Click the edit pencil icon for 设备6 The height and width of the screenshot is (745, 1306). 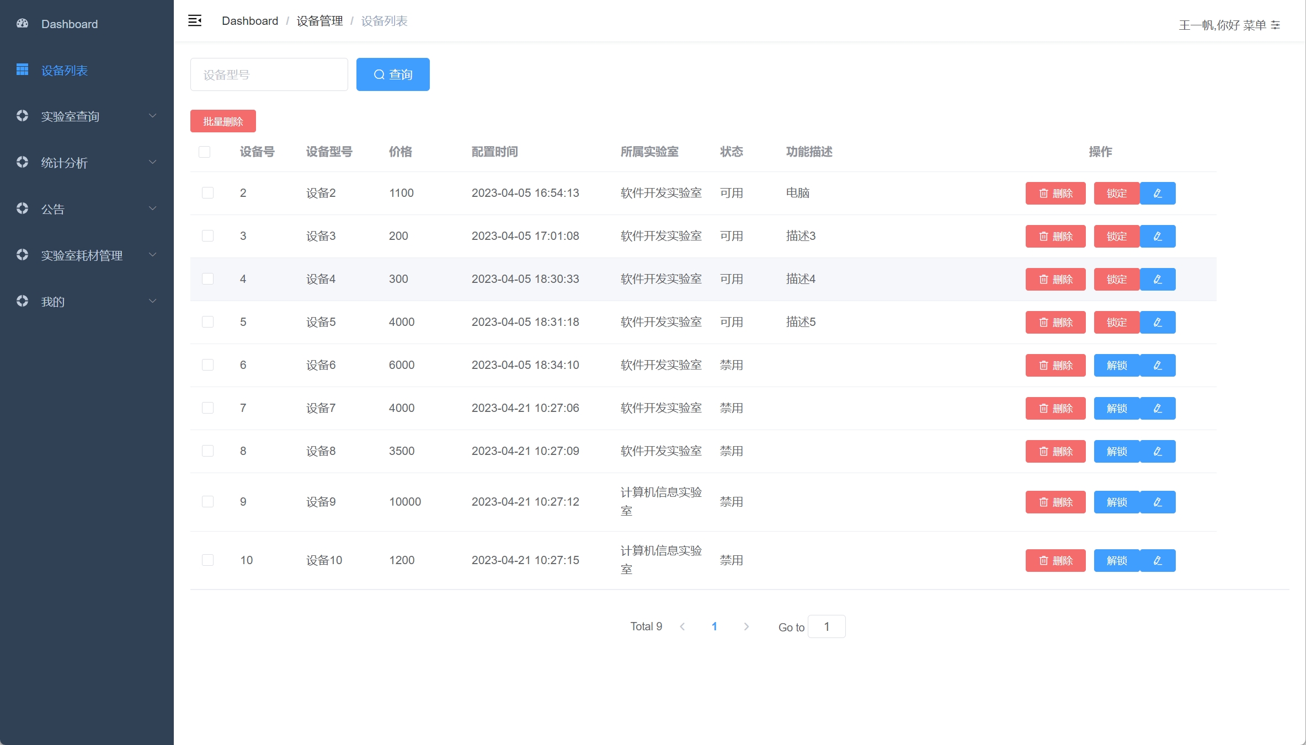pyautogui.click(x=1158, y=366)
